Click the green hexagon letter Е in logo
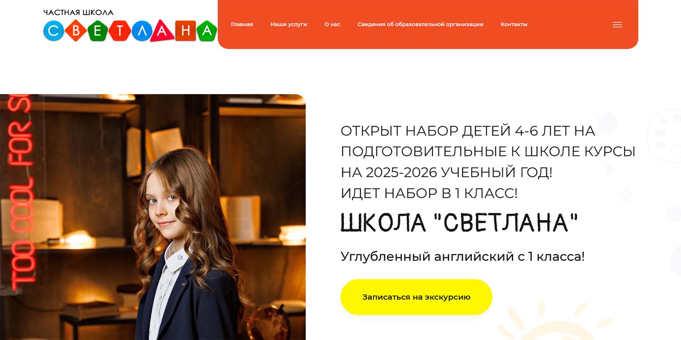The width and height of the screenshot is (681, 340). click(98, 31)
